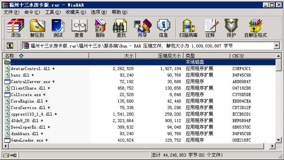Click the 本地磁盘 type cell

coord(195,62)
